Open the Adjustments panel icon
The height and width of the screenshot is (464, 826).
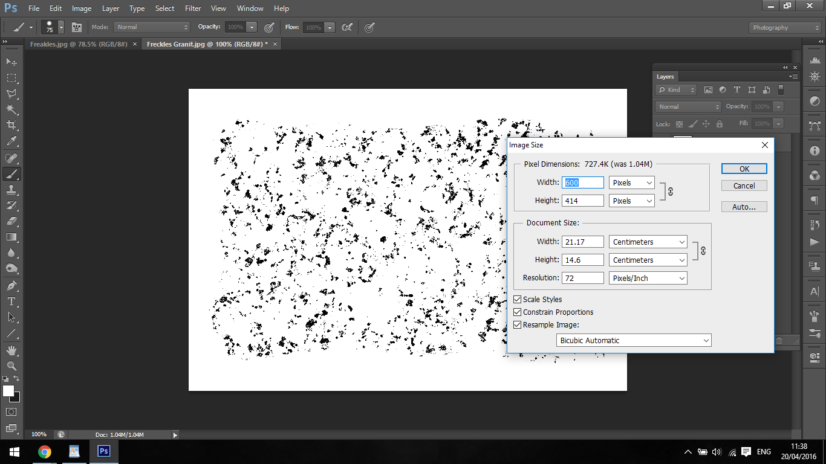[815, 101]
